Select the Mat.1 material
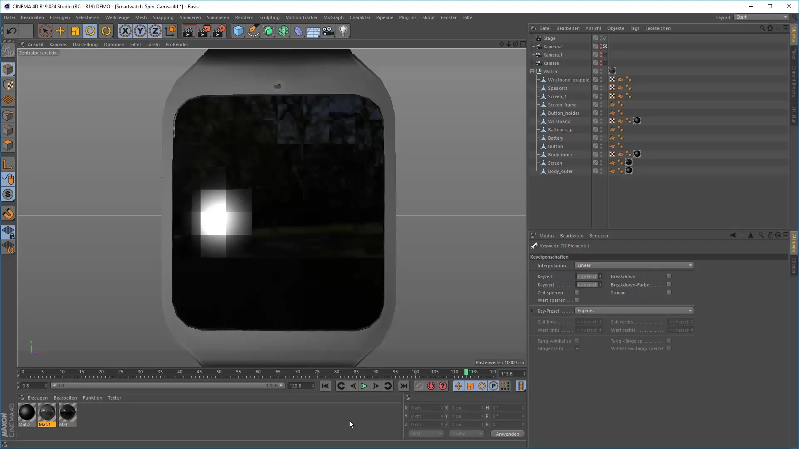The image size is (799, 449). coord(47,415)
